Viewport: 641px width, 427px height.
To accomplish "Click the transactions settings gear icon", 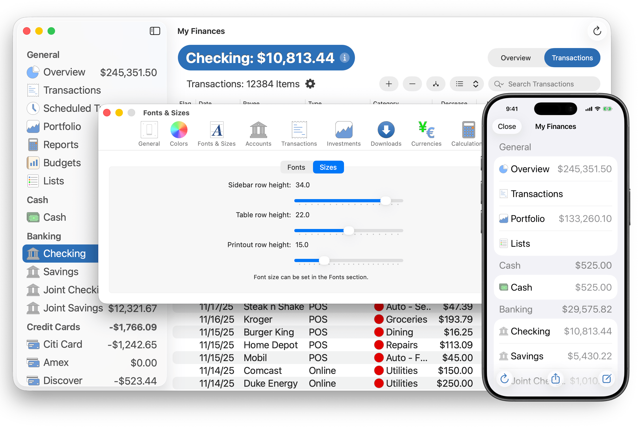I will pyautogui.click(x=310, y=84).
